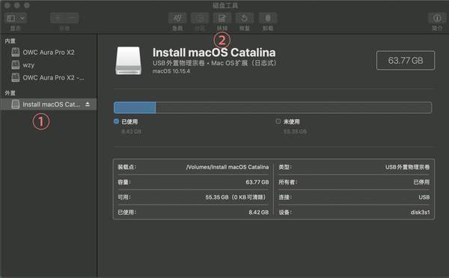Click the 63.77 GB capacity box

click(406, 61)
